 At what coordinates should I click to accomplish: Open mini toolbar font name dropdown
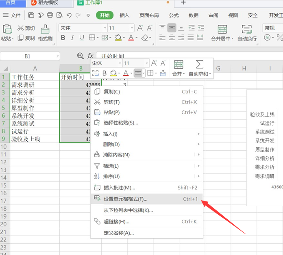tap(120, 63)
